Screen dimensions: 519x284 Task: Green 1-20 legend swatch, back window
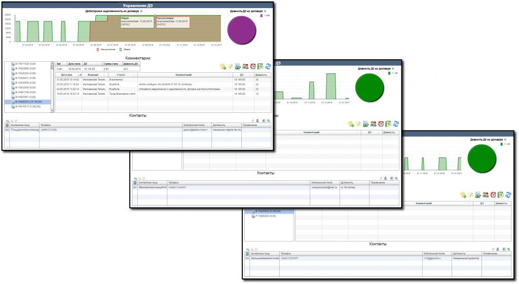coord(502,144)
